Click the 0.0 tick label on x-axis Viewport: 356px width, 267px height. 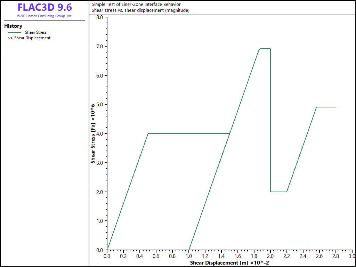[x=107, y=256]
